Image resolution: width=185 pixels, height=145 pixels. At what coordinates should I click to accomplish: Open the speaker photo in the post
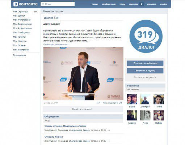[83, 74]
